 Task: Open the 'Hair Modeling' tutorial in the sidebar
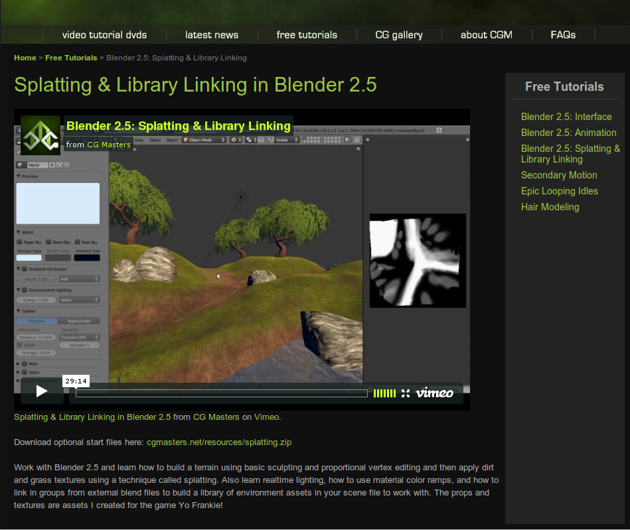click(x=550, y=207)
